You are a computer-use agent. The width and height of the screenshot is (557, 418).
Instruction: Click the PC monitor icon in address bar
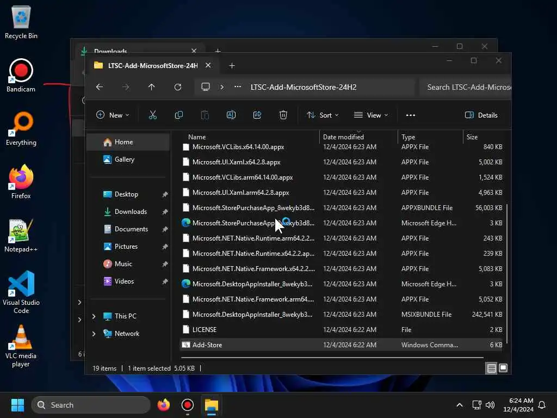(x=205, y=87)
